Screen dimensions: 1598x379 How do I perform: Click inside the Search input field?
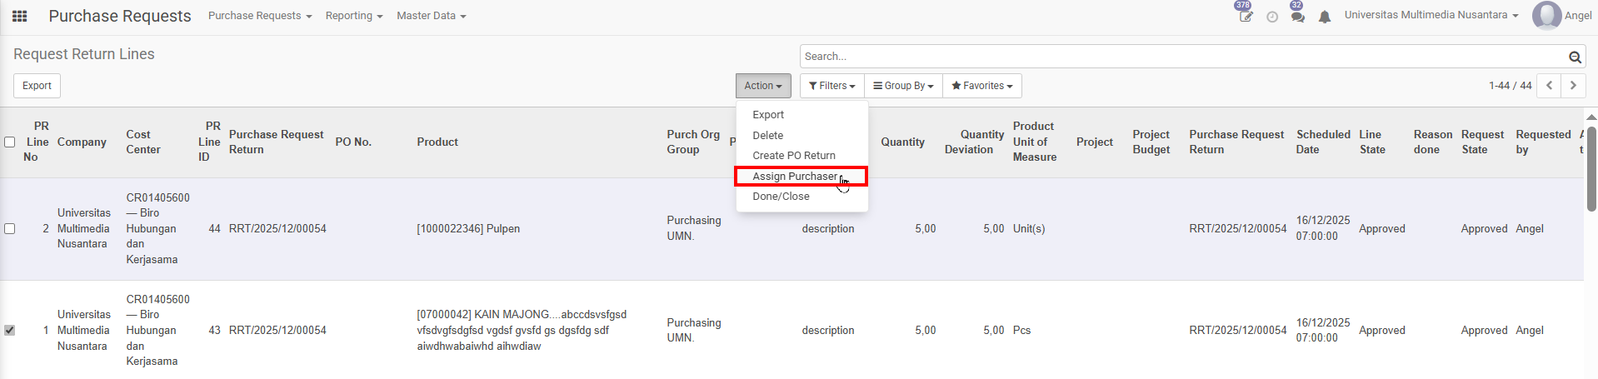[1183, 57]
